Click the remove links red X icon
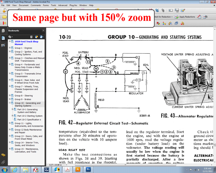216x173 pixels. click(183, 23)
